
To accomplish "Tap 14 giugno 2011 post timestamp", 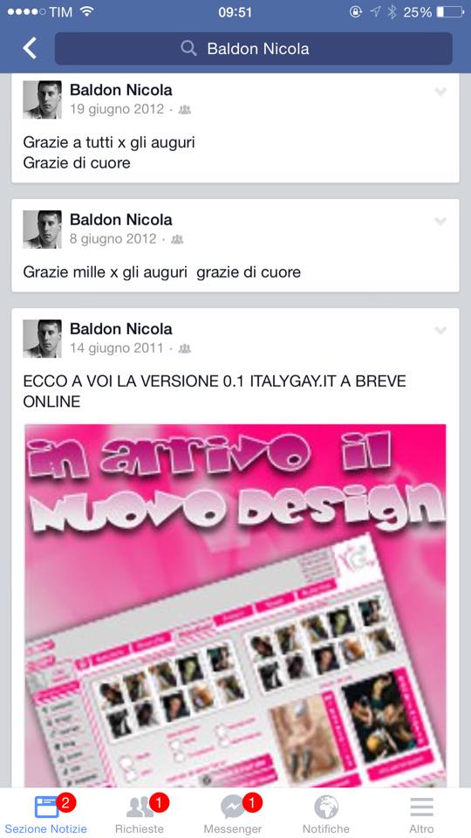I will pos(116,348).
